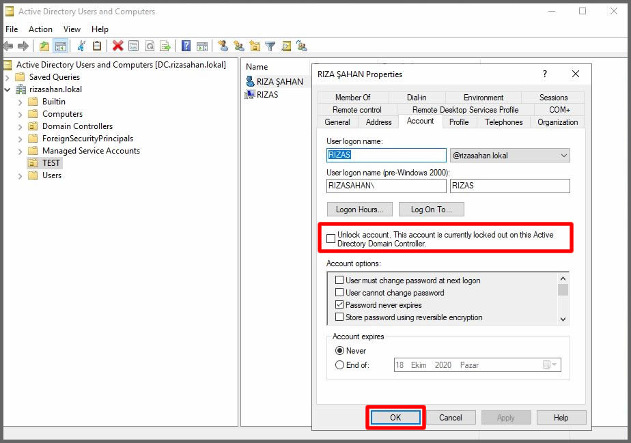Select the End of radio button
The width and height of the screenshot is (631, 443).
[339, 365]
